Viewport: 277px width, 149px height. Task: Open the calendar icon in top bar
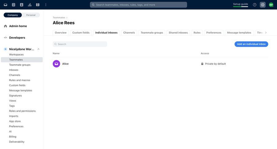[14, 5]
